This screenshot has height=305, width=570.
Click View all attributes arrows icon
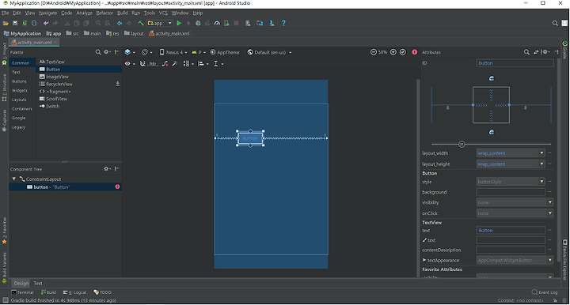(x=536, y=52)
